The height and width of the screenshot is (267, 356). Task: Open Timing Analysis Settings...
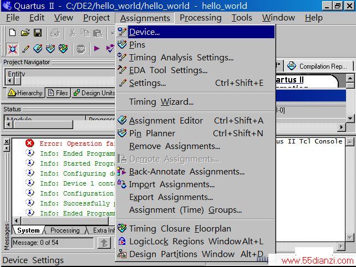coord(196,58)
